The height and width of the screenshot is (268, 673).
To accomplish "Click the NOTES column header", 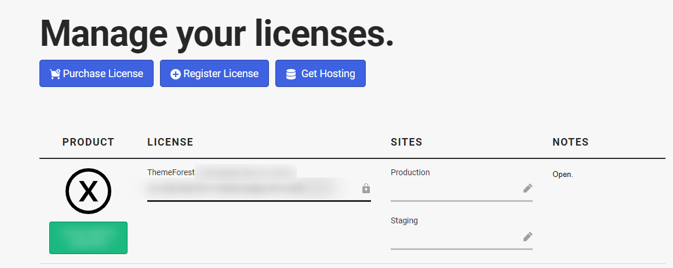I will point(570,142).
